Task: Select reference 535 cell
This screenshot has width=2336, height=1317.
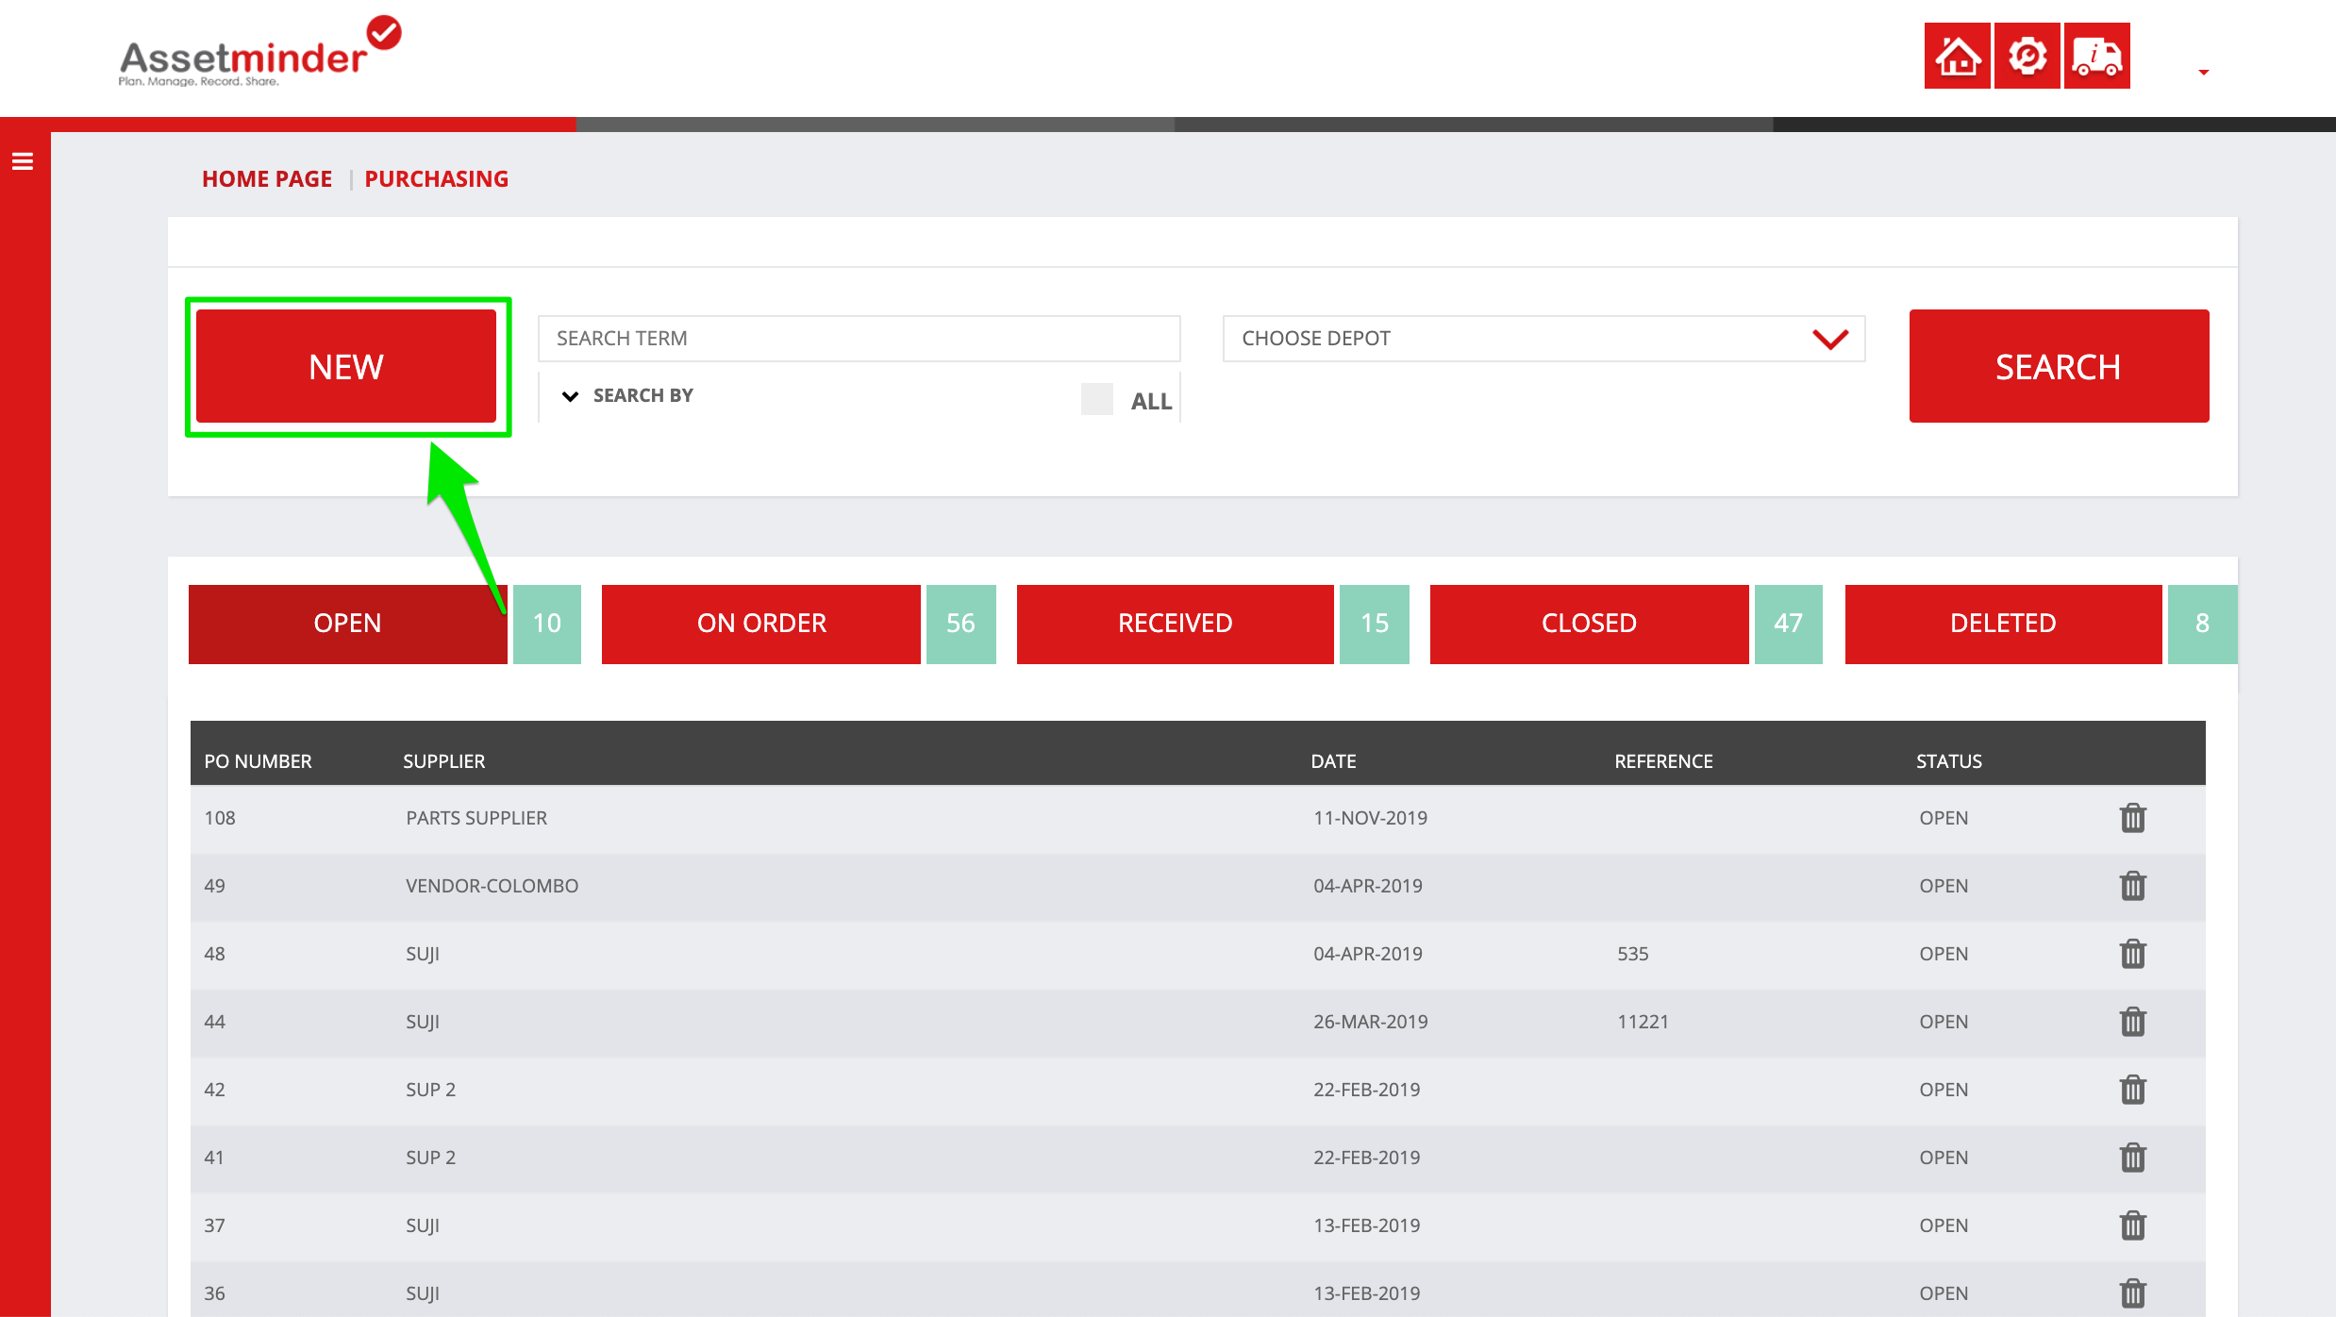Action: [1632, 954]
